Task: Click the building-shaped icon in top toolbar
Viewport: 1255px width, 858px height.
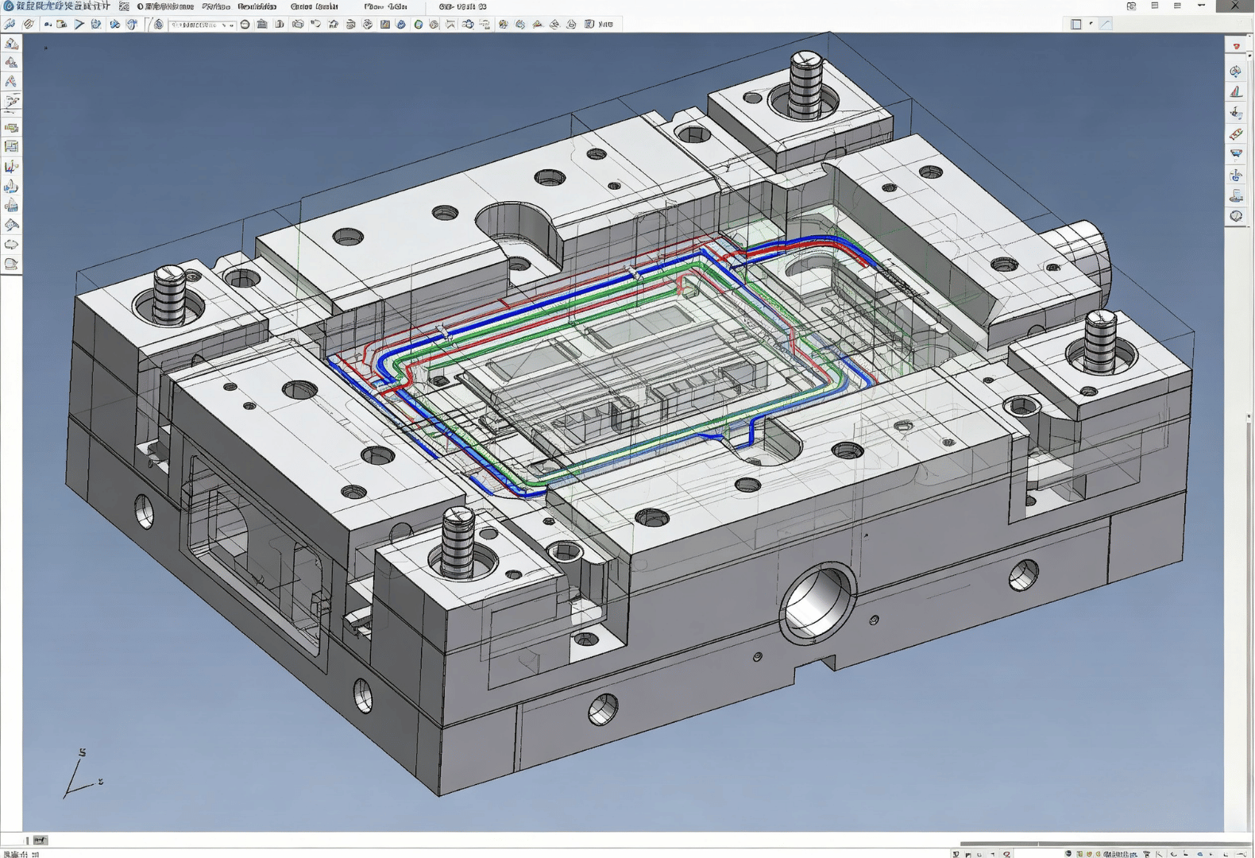Action: 262,25
